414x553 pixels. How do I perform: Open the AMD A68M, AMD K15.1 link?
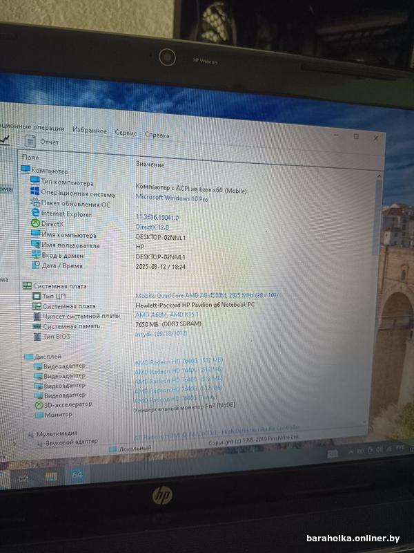pyautogui.click(x=167, y=315)
